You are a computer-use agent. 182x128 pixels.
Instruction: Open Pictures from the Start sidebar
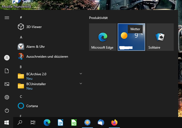[7, 84]
